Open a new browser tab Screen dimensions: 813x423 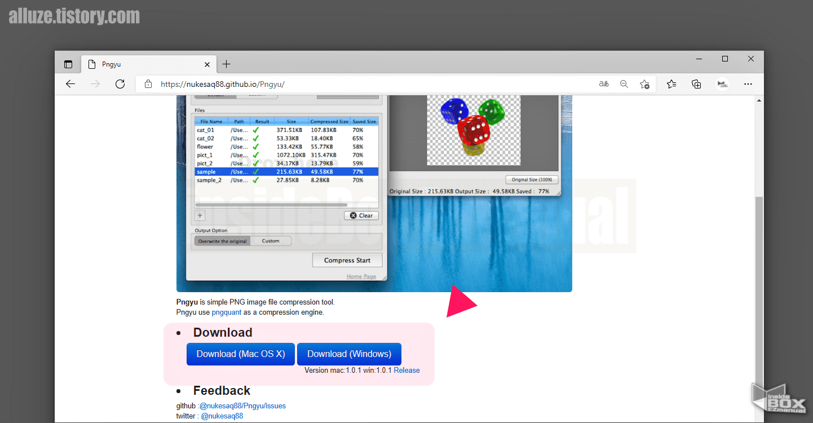[226, 64]
